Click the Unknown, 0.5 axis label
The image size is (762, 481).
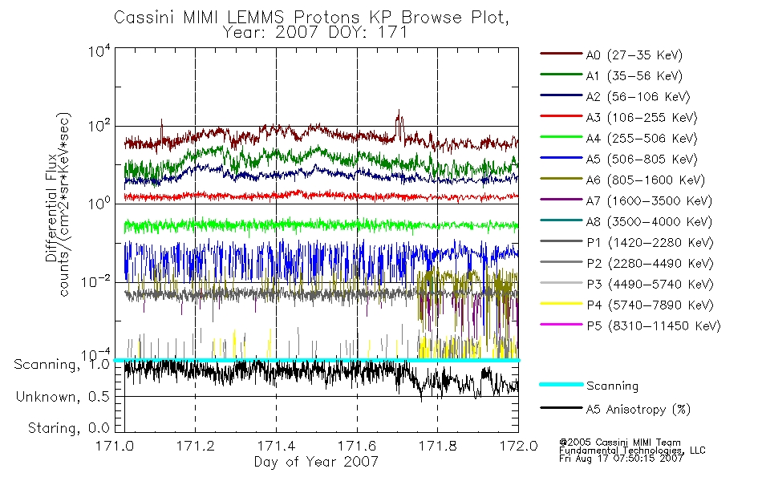[x=63, y=397]
